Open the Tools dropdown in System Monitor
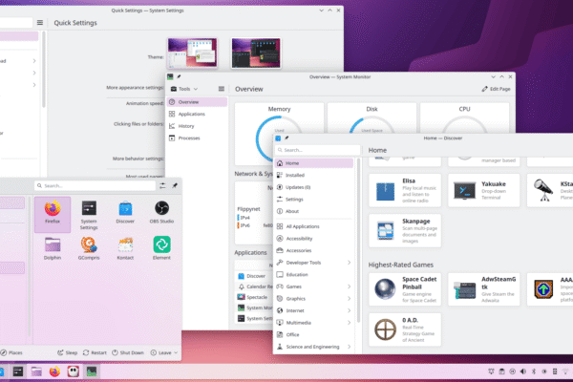 [x=184, y=89]
